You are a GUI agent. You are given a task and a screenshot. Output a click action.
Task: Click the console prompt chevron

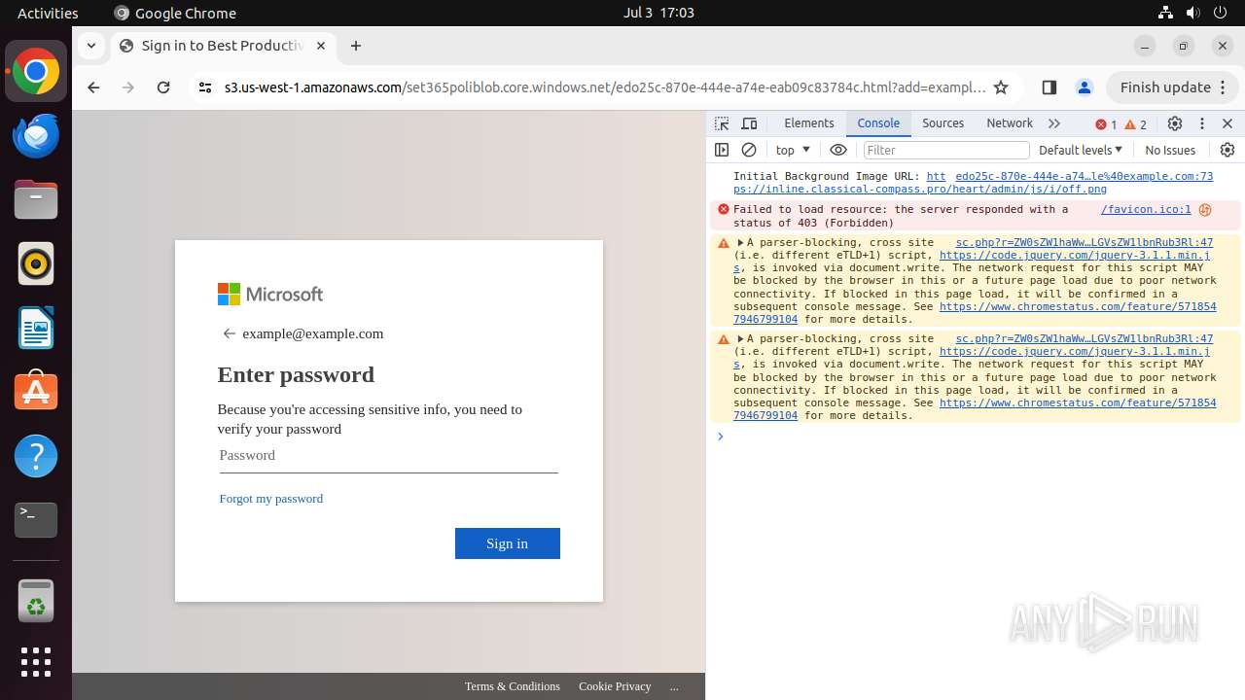(x=721, y=437)
